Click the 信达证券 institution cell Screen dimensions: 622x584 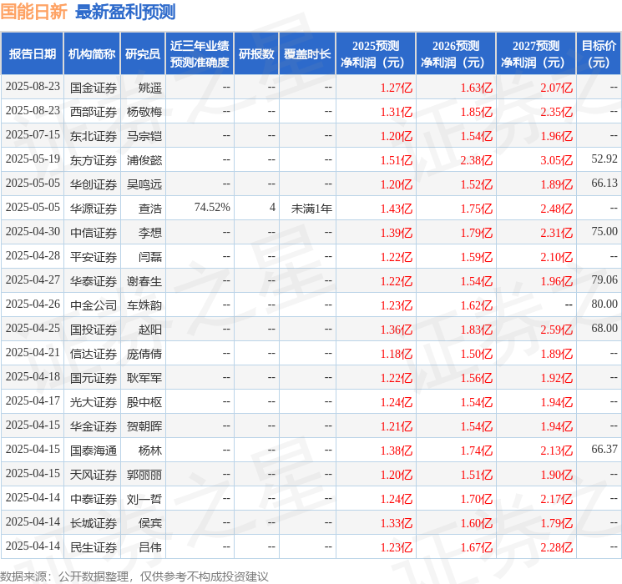tap(94, 354)
